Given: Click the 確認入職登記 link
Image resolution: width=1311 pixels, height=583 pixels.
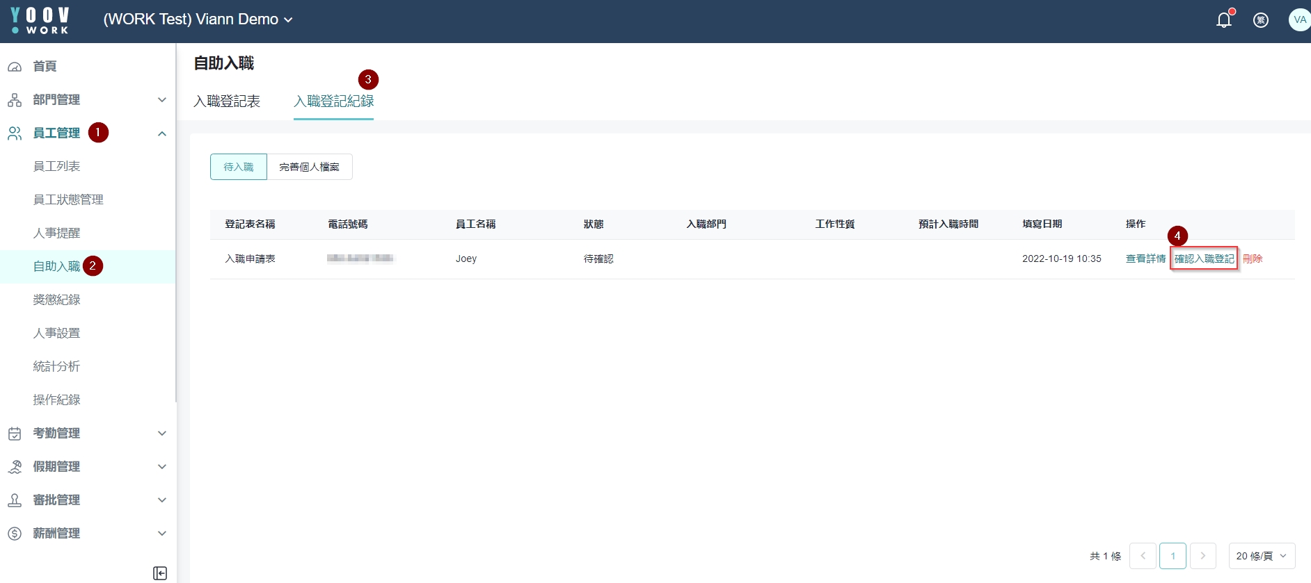Looking at the screenshot, I should pos(1204,258).
